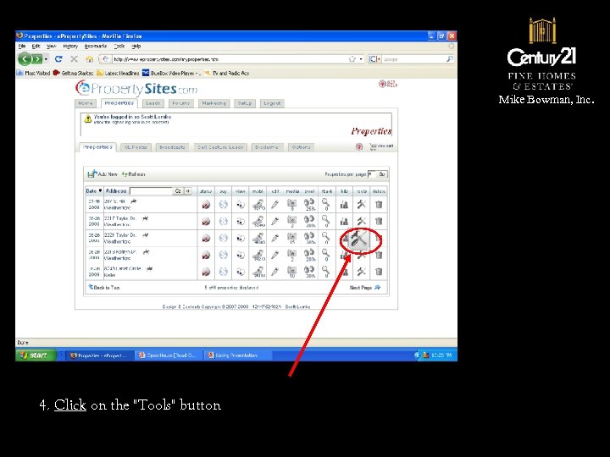Open the media icon for 2217 Taylor Dr.

point(291,221)
